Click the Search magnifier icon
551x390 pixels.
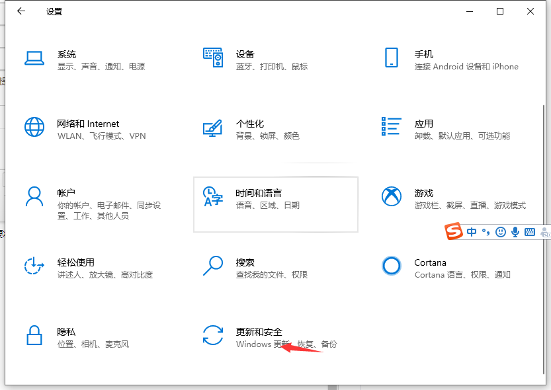pyautogui.click(x=213, y=266)
